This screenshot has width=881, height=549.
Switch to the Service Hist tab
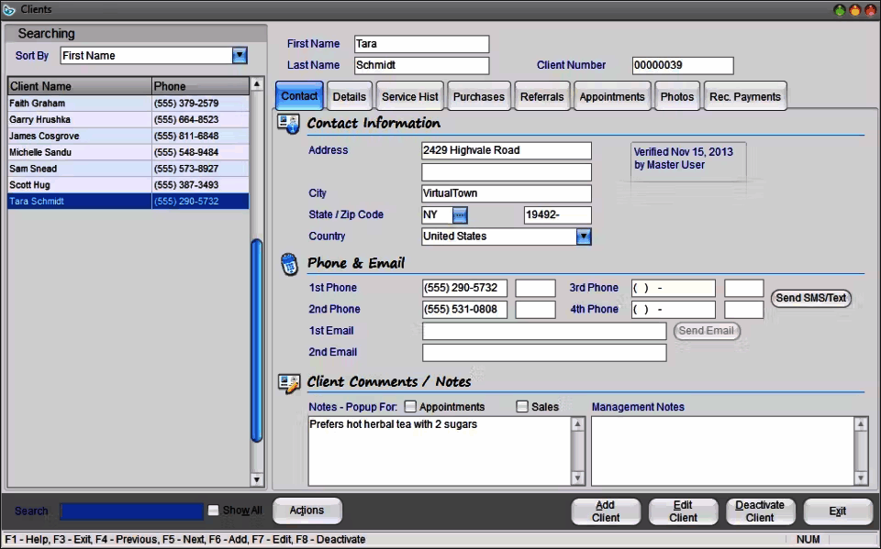click(x=409, y=96)
